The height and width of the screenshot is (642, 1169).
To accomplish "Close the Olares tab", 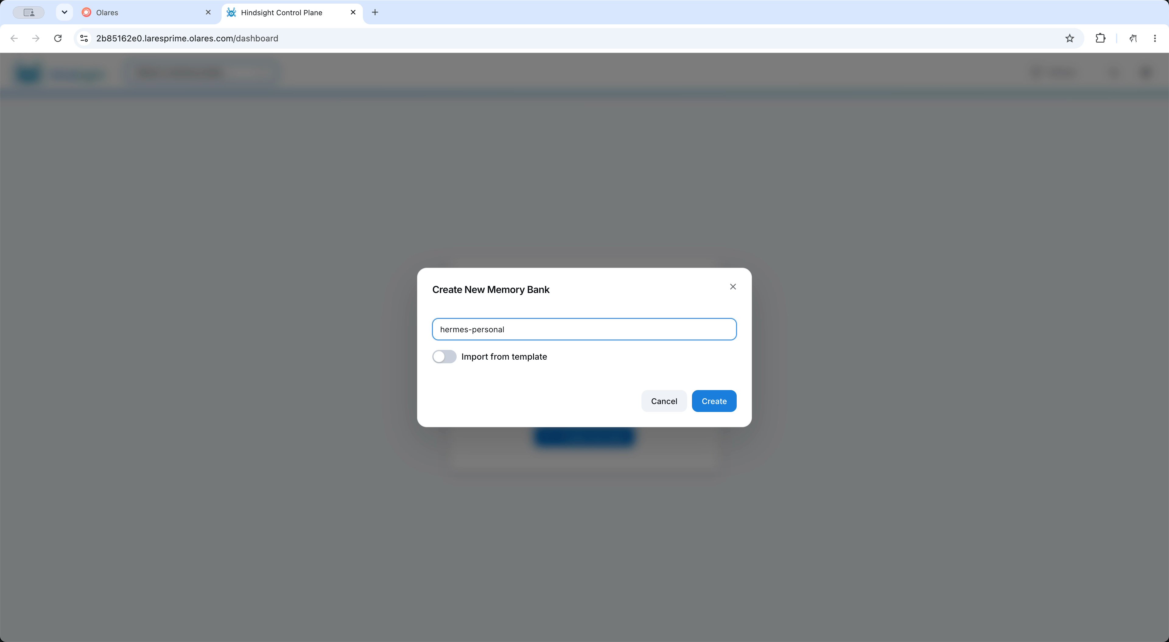I will click(x=208, y=12).
